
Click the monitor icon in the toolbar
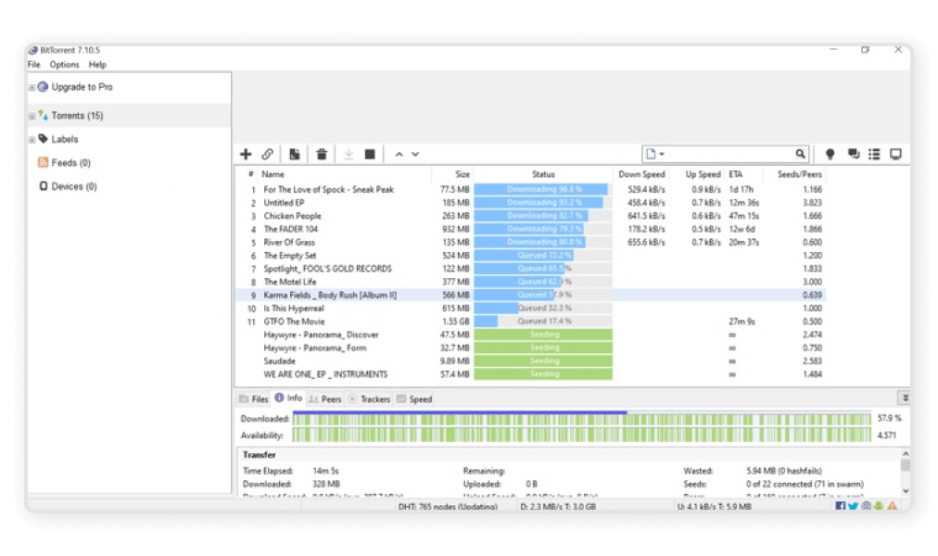[895, 154]
